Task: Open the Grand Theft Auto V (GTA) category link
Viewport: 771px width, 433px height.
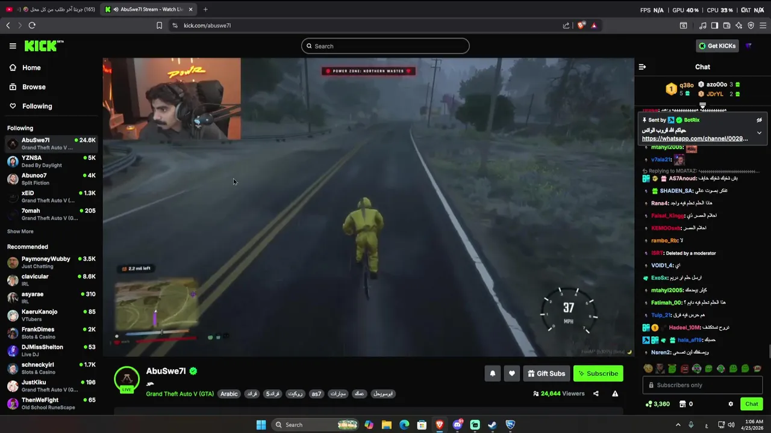Action: (x=179, y=394)
